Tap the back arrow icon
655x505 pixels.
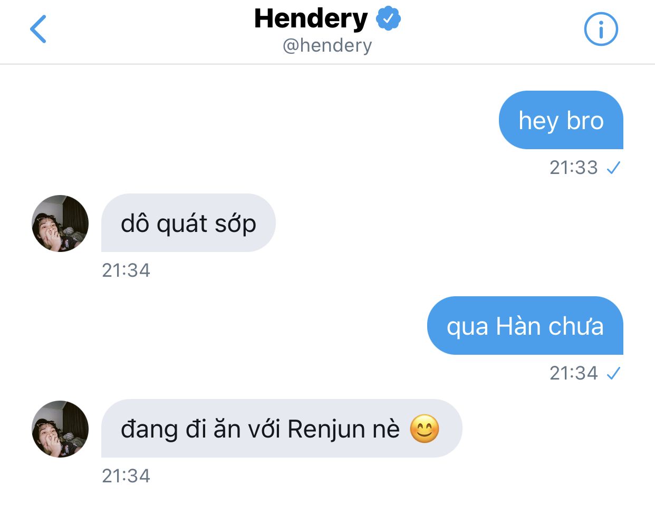tap(38, 29)
